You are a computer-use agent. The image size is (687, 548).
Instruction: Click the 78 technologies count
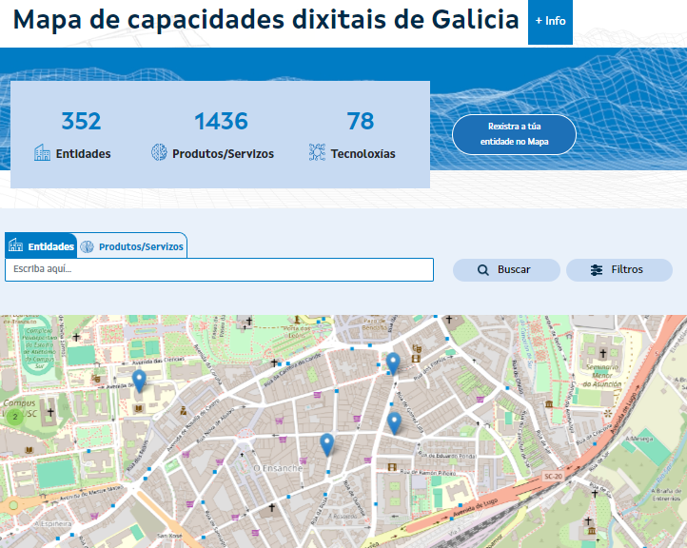pyautogui.click(x=361, y=122)
